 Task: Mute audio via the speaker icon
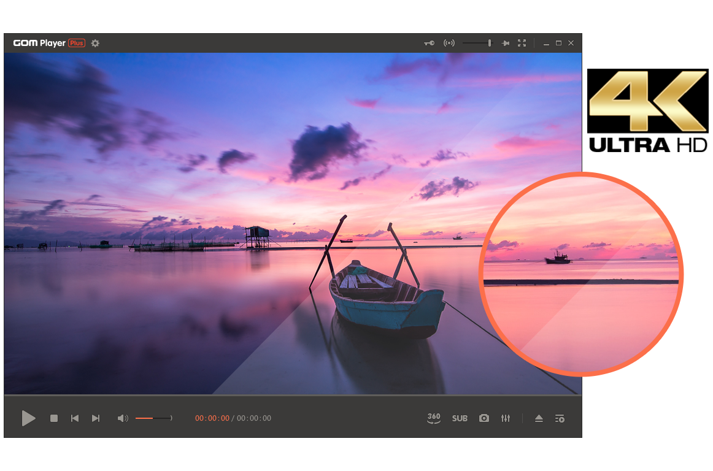pos(122,418)
